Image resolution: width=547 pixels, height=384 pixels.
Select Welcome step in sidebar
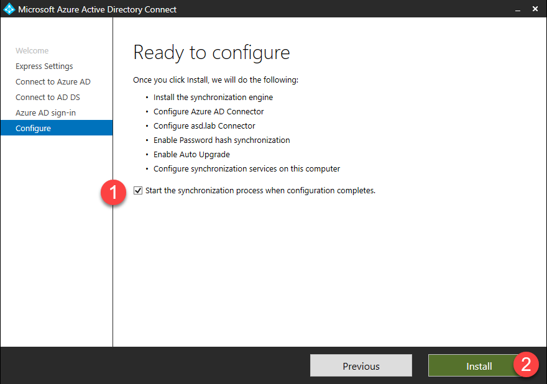[32, 50]
